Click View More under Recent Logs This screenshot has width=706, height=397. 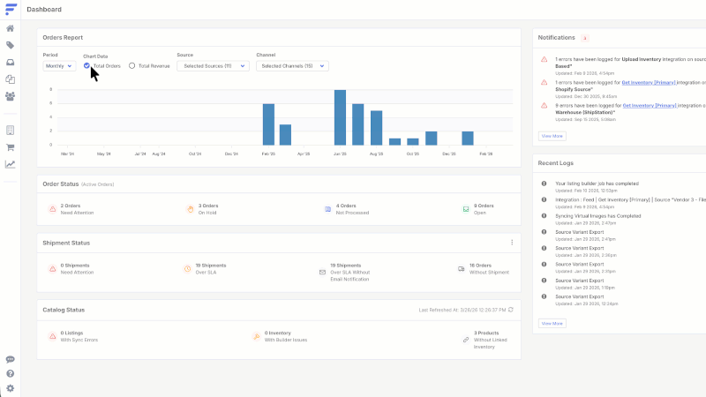tap(552, 324)
